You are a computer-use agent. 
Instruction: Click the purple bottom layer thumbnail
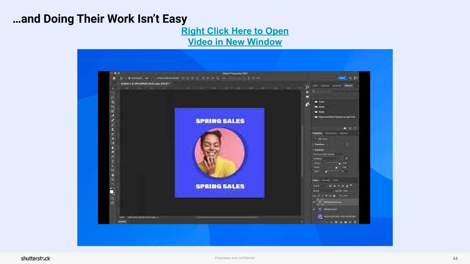[x=320, y=216]
